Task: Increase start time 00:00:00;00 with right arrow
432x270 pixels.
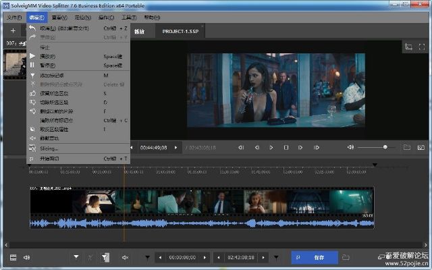Action: click(x=205, y=258)
